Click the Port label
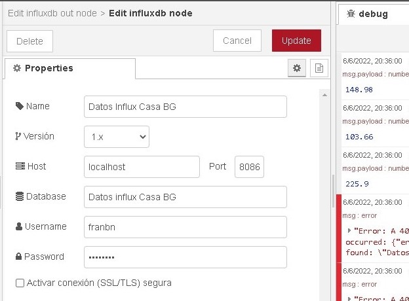Screen dimensions: 409x301 (218, 166)
